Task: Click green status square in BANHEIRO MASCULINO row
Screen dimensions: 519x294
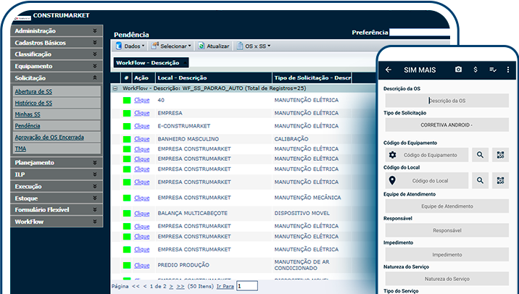Action: coord(127,138)
